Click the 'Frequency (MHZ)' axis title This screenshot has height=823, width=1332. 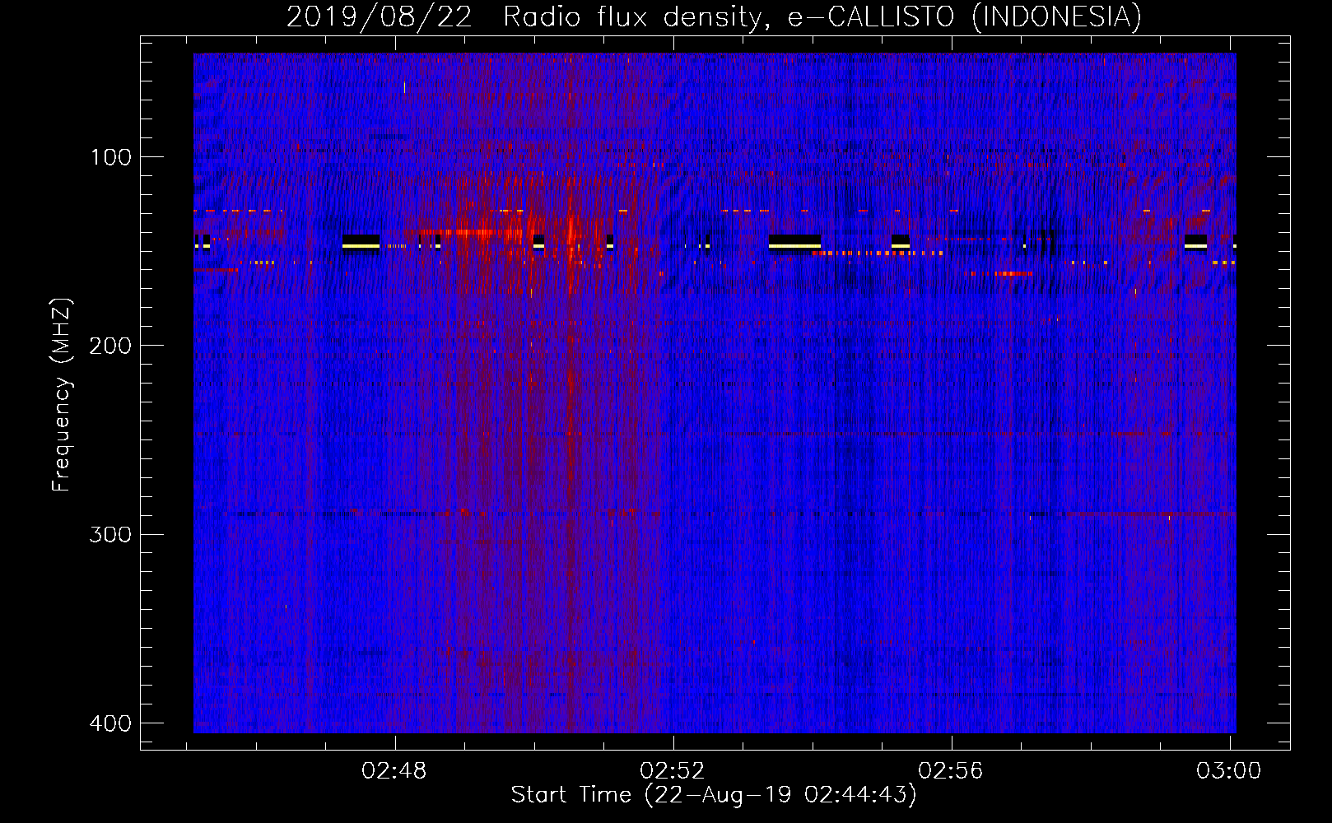(x=62, y=394)
